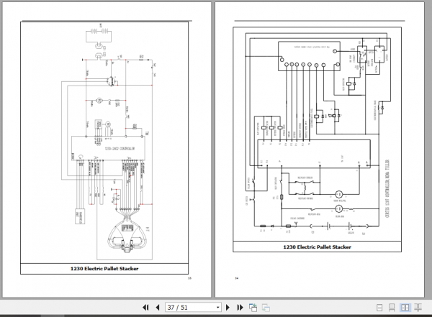The height and width of the screenshot is (317, 432).
Task: Switch to single page view
Action: (x=379, y=308)
